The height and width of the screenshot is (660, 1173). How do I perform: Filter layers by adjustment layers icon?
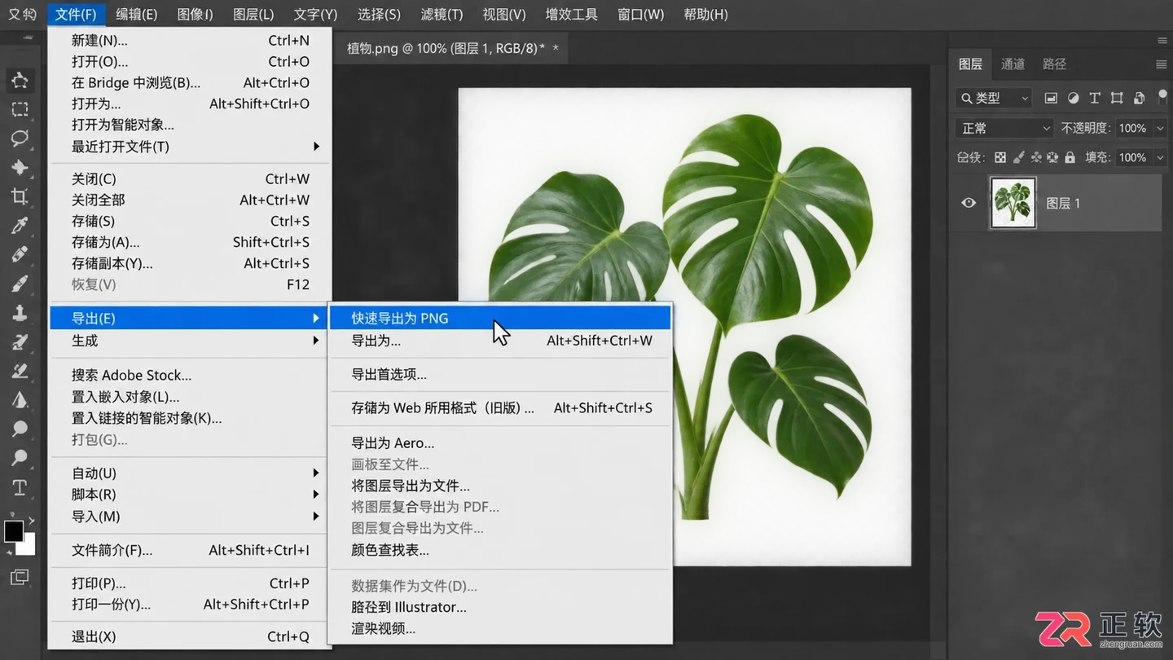[x=1073, y=98]
